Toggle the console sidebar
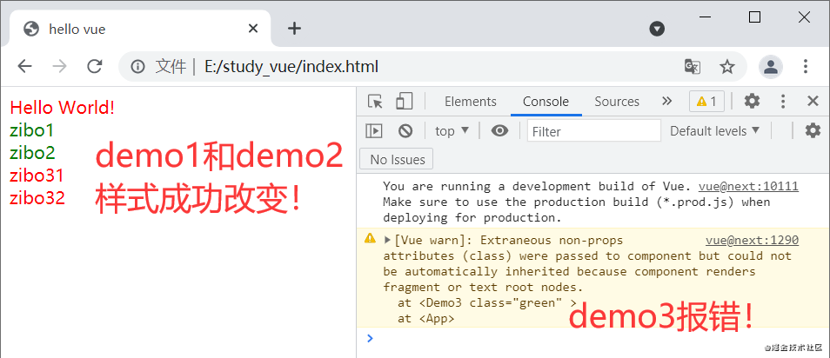 pos(374,130)
